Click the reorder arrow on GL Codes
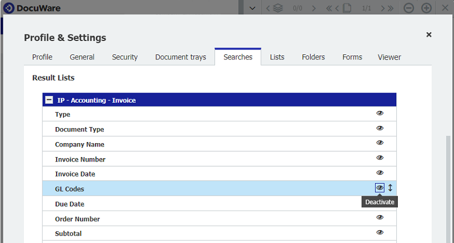This screenshot has width=454, height=243. (390, 188)
